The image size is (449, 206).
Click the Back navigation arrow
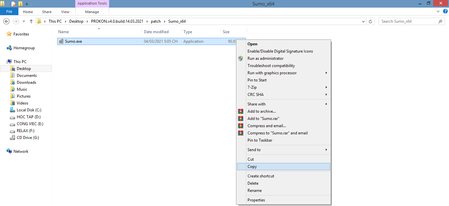pyautogui.click(x=6, y=21)
